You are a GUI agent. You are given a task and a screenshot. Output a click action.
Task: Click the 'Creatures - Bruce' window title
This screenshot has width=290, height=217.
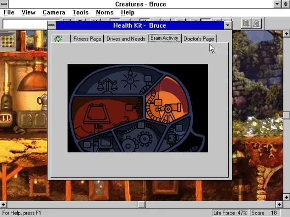pyautogui.click(x=141, y=4)
